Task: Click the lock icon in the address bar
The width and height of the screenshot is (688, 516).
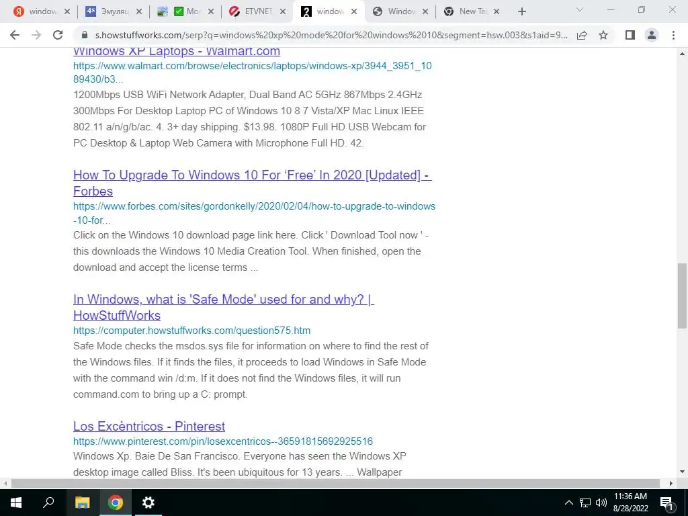Action: [85, 35]
